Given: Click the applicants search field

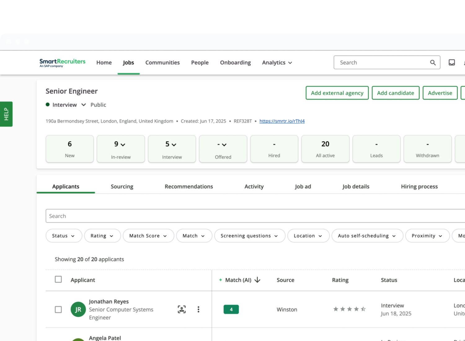Looking at the screenshot, I should [x=248, y=216].
